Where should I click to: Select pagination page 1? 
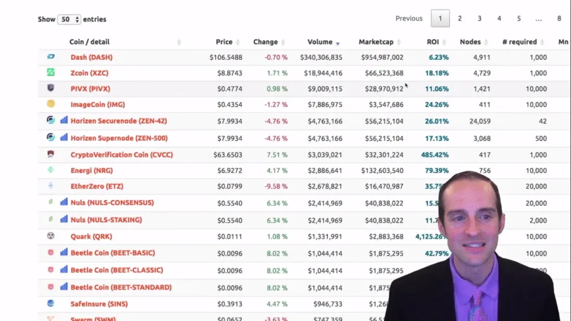click(x=440, y=18)
